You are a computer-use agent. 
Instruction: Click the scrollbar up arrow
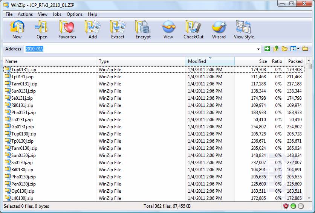click(309, 60)
